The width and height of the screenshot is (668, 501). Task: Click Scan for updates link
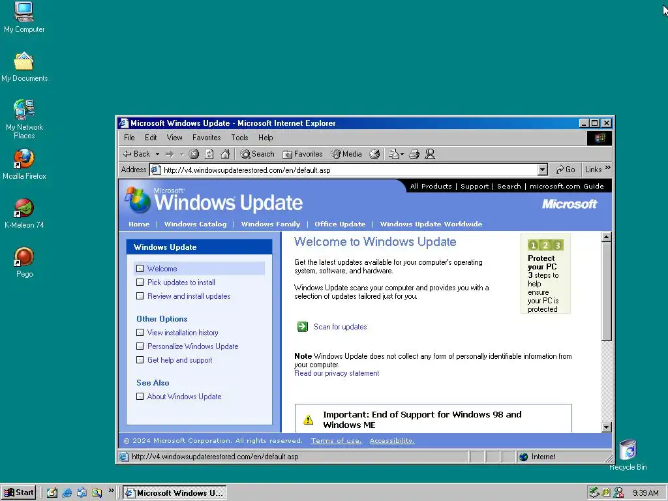click(340, 327)
